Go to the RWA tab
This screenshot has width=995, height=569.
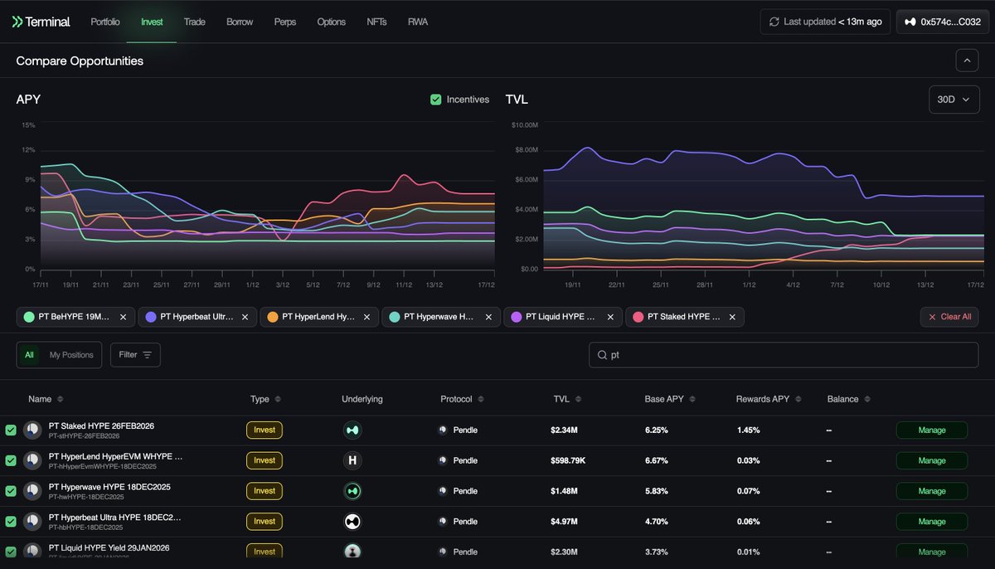pos(418,22)
